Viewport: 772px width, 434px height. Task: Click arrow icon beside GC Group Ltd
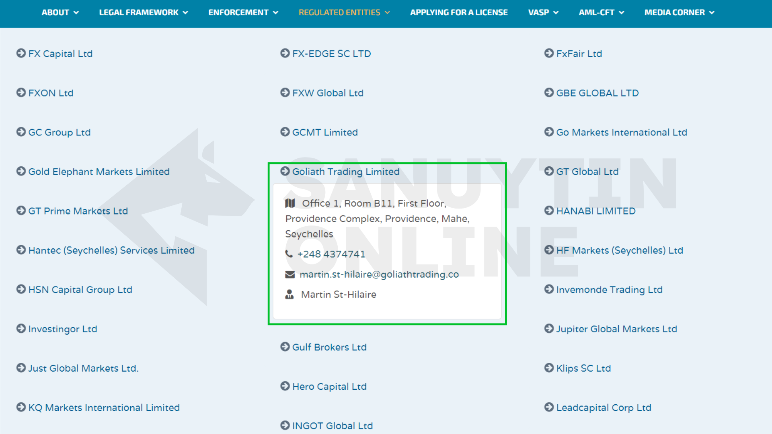21,132
